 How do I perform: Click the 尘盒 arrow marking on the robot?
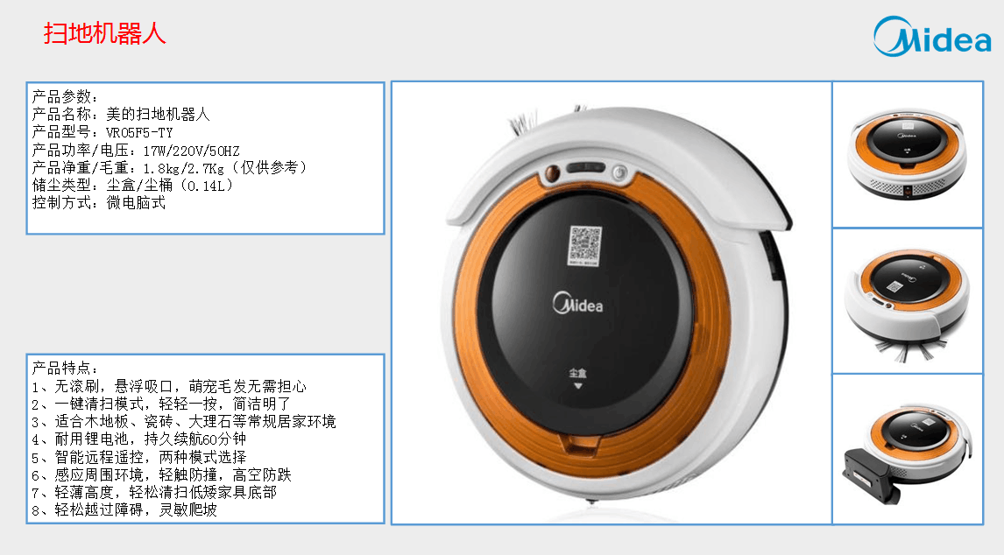pos(577,378)
